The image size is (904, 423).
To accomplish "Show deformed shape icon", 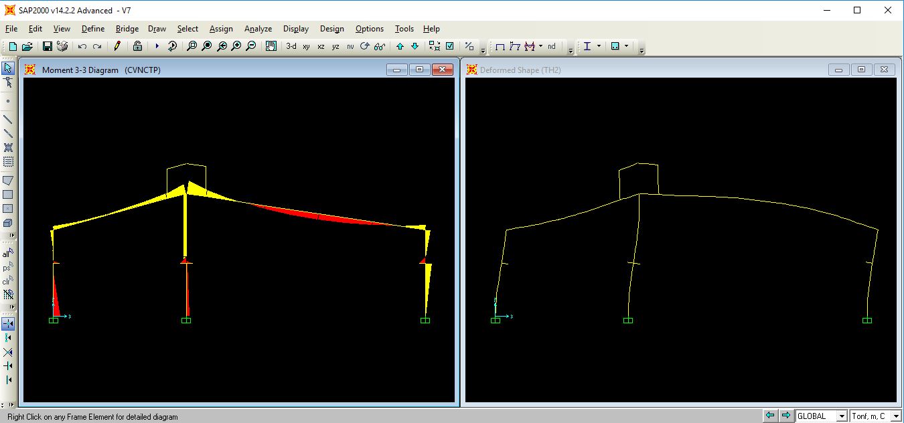I will 514,46.
